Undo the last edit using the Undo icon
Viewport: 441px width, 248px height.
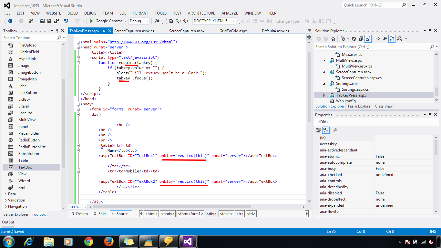pos(66,21)
